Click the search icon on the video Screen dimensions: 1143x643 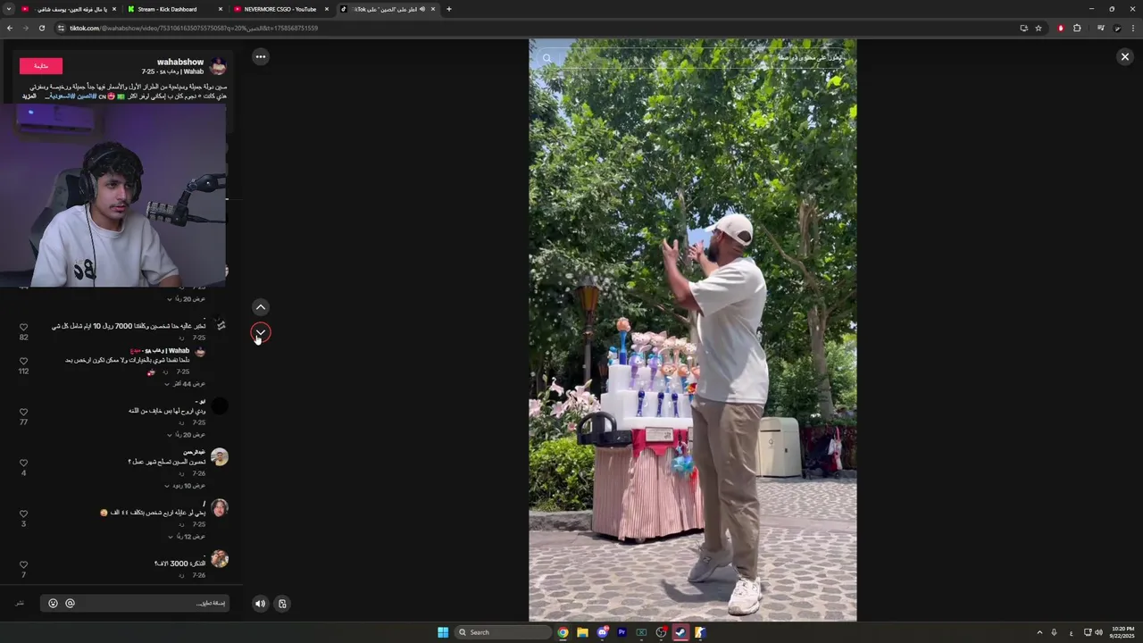[546, 59]
